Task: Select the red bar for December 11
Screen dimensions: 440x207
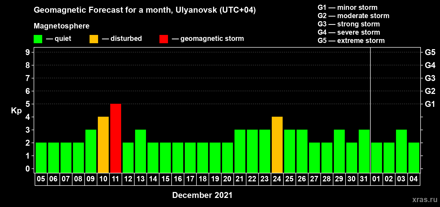Action: 116,138
